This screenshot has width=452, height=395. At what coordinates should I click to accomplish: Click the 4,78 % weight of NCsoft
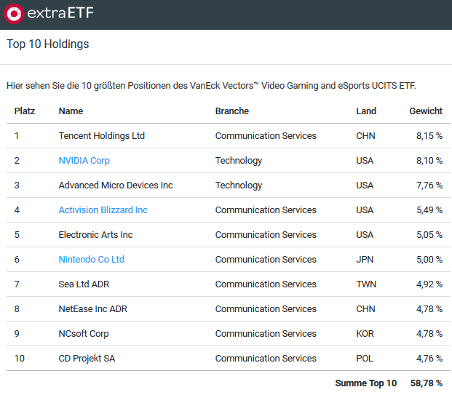click(x=429, y=334)
